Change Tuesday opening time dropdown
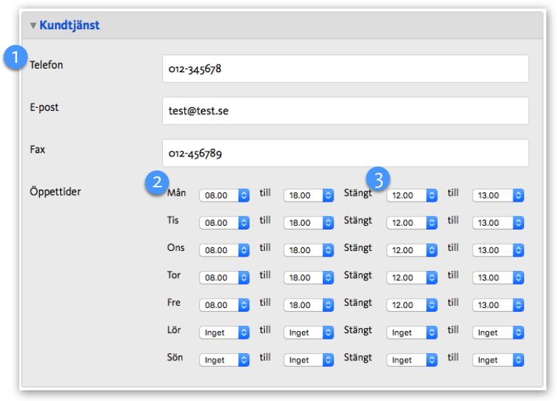 (x=224, y=223)
